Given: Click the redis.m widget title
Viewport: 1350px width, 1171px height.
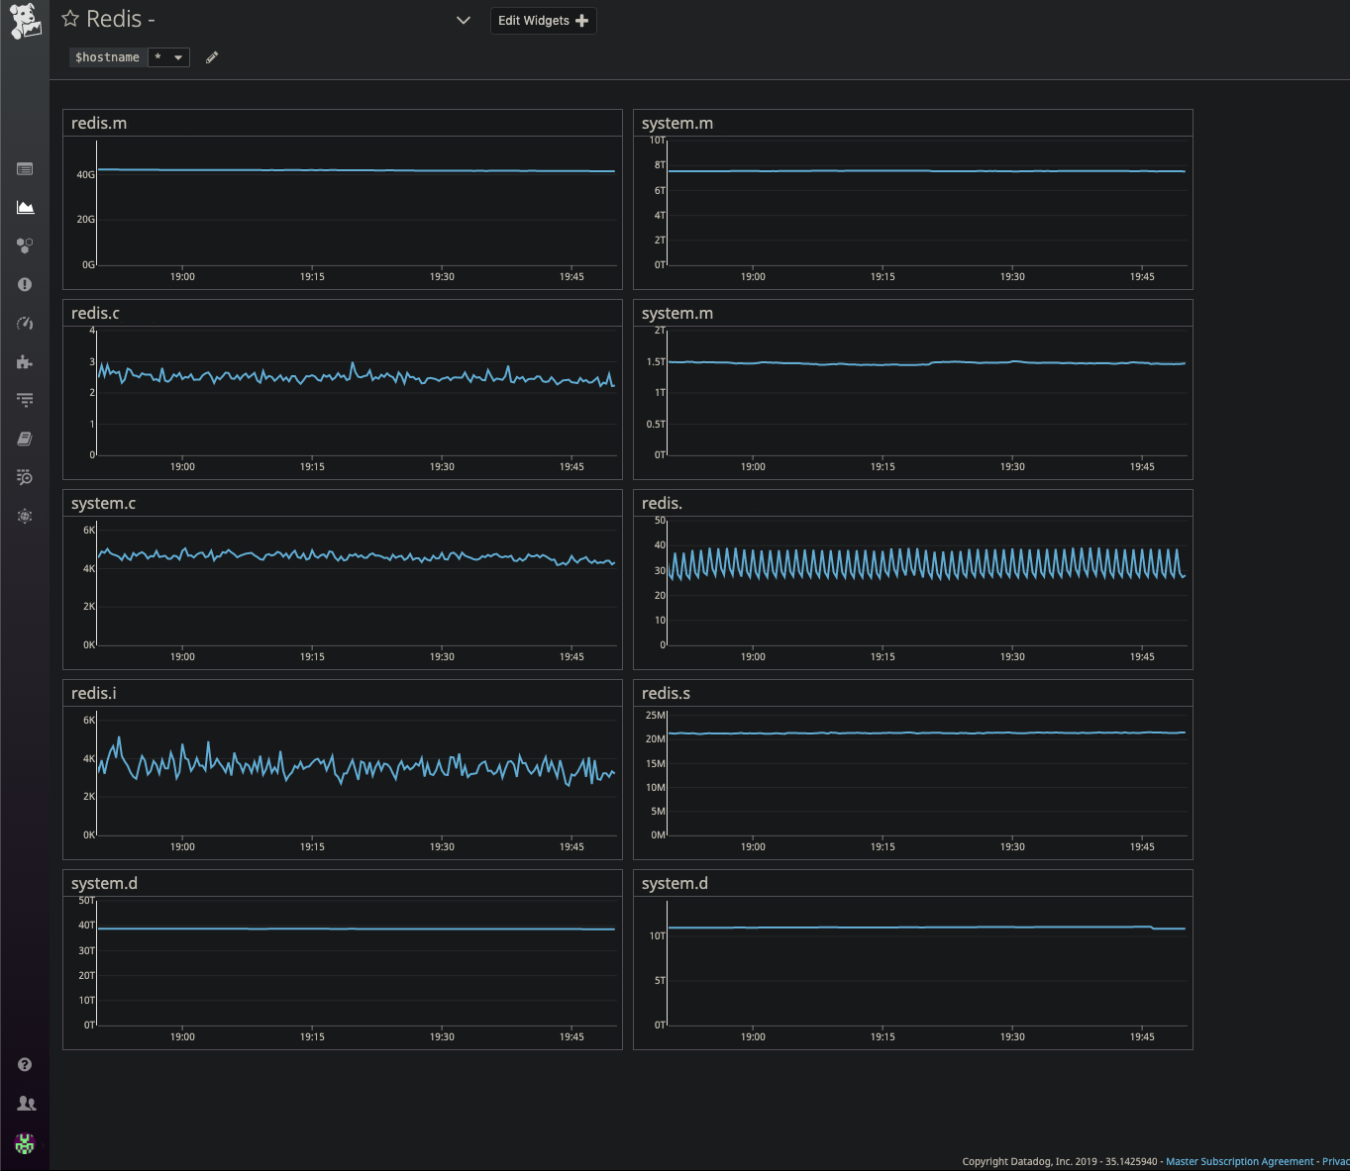Looking at the screenshot, I should 99,123.
